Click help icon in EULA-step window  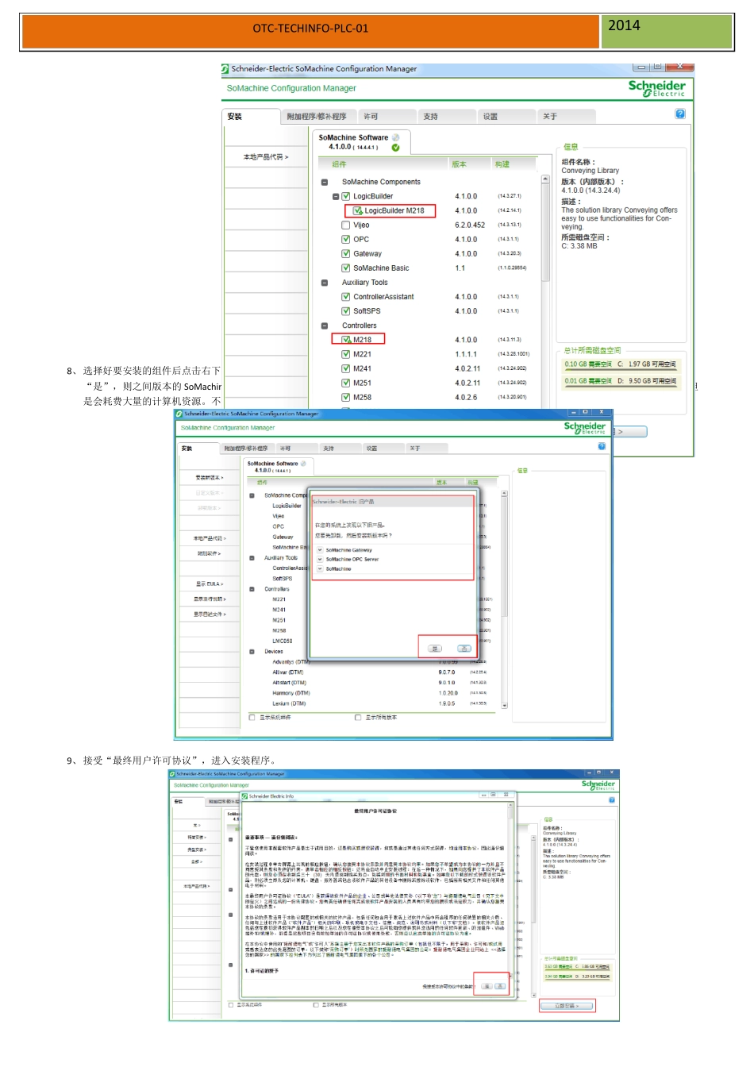click(612, 799)
